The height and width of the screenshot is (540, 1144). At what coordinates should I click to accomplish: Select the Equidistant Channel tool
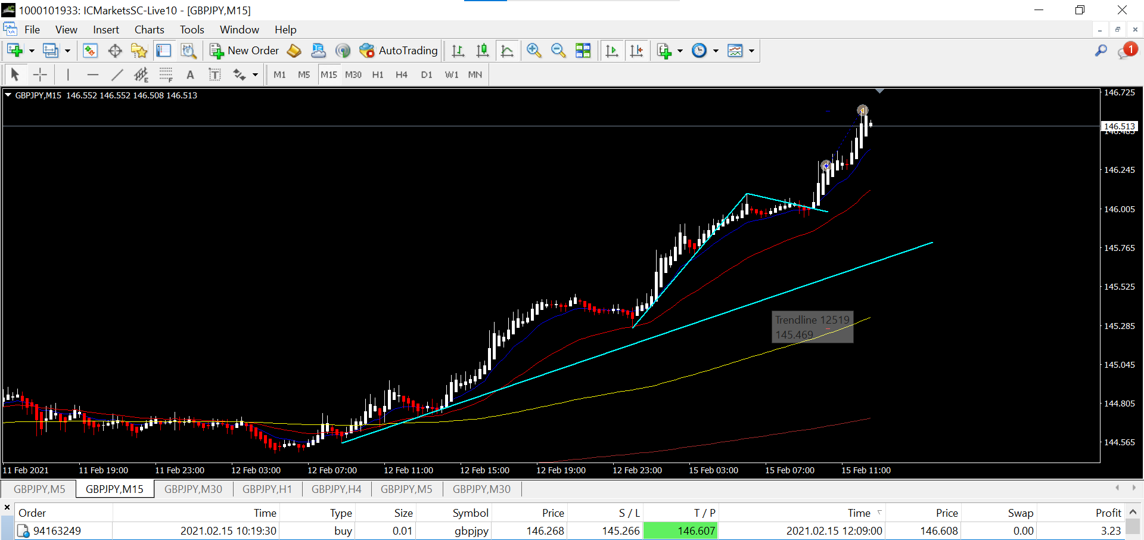pos(141,75)
